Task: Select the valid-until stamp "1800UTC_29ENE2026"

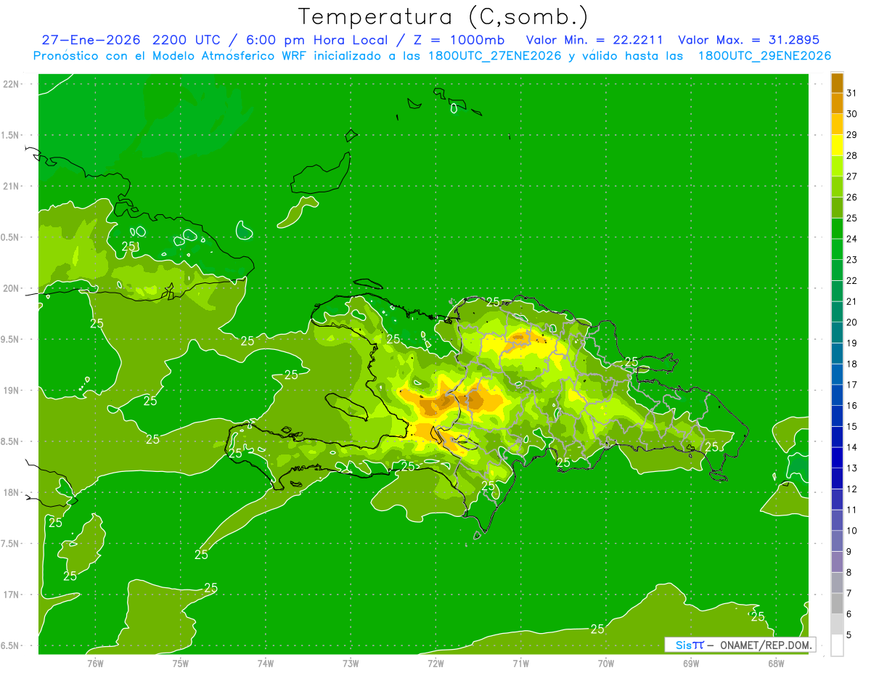Action: click(764, 56)
